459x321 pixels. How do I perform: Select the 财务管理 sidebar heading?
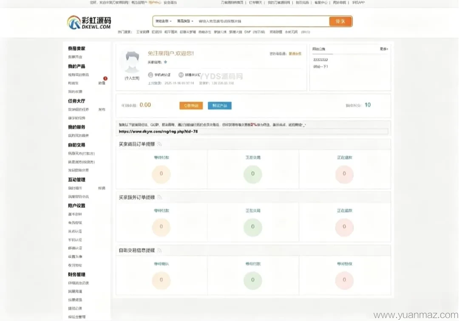76,275
